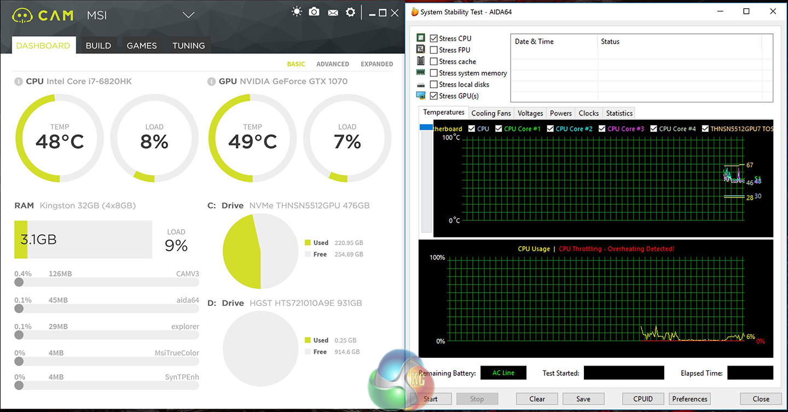Click the AIDA64 flame icon in title bar
788x412 pixels.
(x=415, y=11)
